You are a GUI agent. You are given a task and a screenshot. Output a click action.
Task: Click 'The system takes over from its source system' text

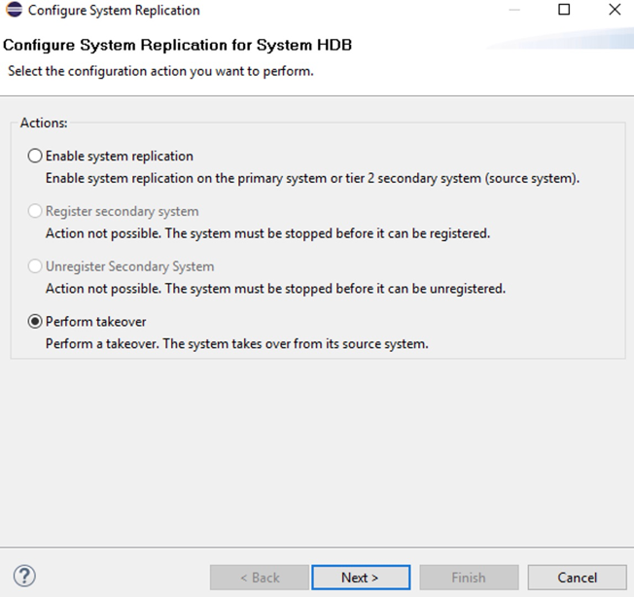(x=296, y=344)
